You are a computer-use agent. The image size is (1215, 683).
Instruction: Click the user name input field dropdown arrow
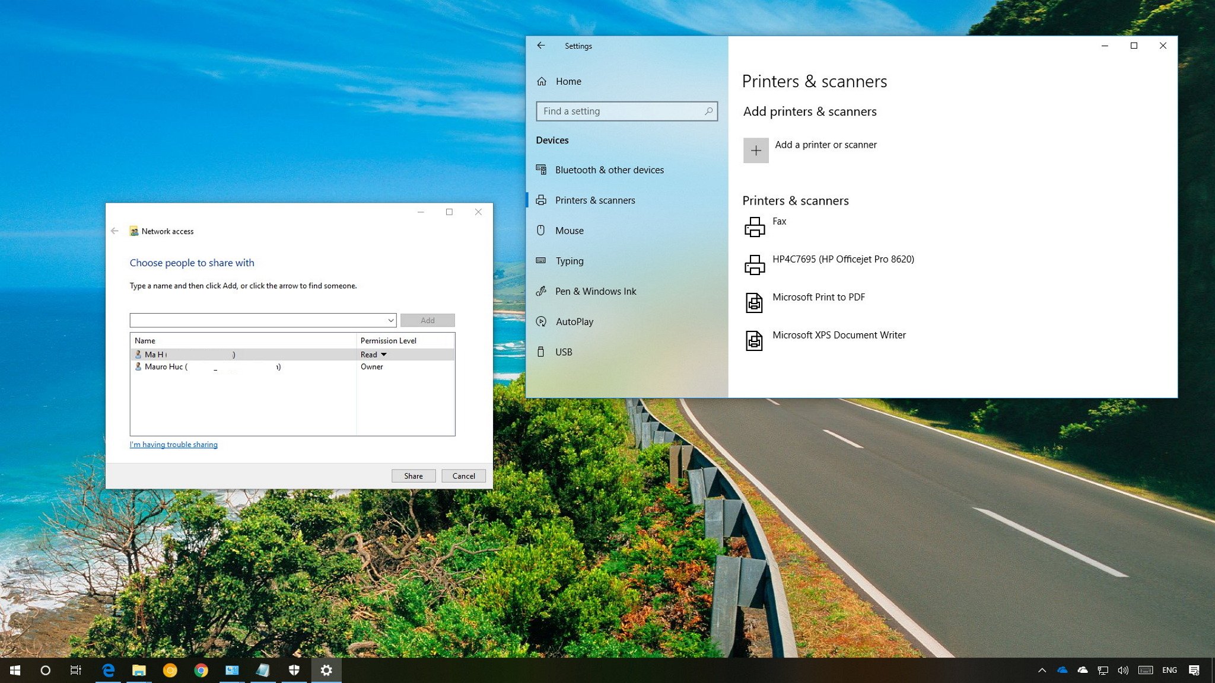coord(390,320)
